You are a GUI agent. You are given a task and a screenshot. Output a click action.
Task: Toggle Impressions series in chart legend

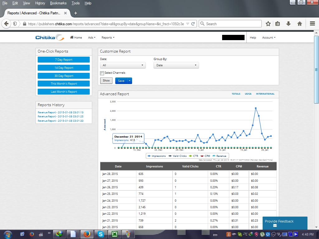coord(157,156)
